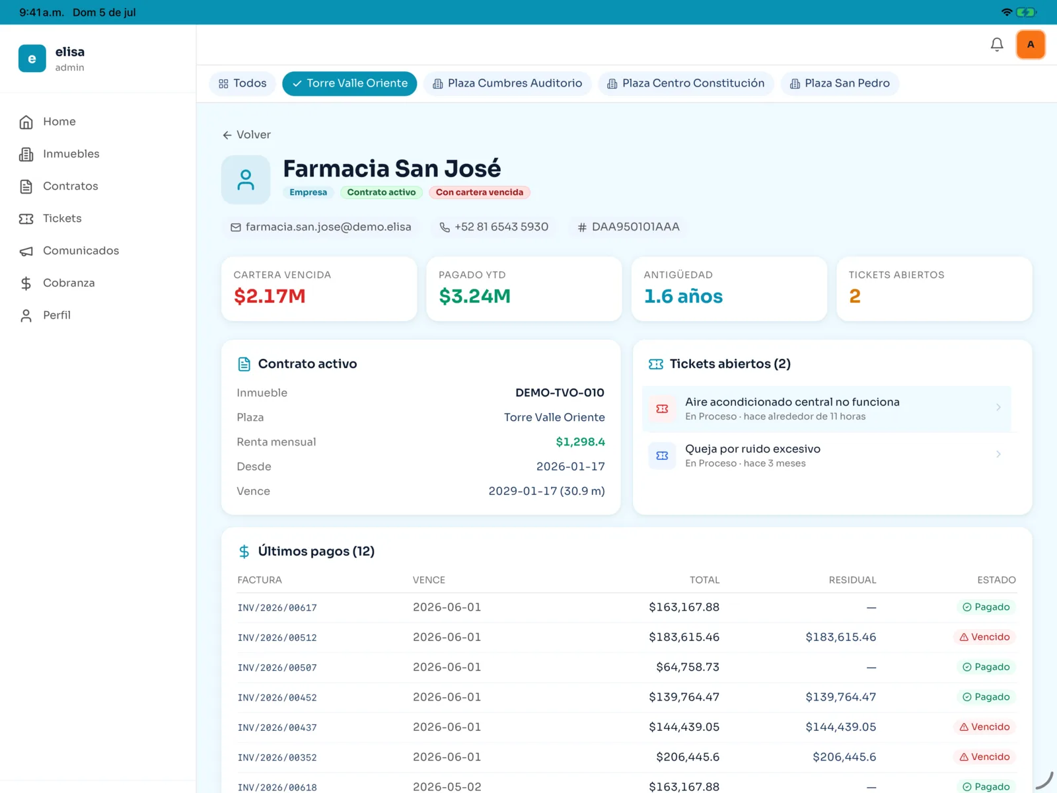The width and height of the screenshot is (1057, 793).
Task: Click the phone icon beside +52 81
Action: [445, 227]
